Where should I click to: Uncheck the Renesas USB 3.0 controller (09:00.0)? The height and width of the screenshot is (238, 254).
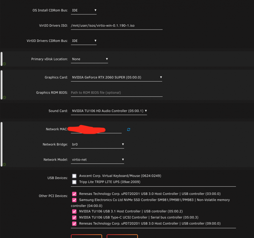coord(74,224)
